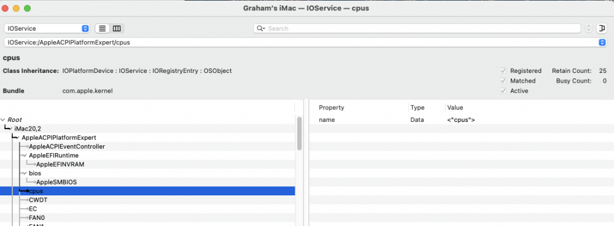Click the class inheritance text
The image size is (614, 226).
[147, 71]
